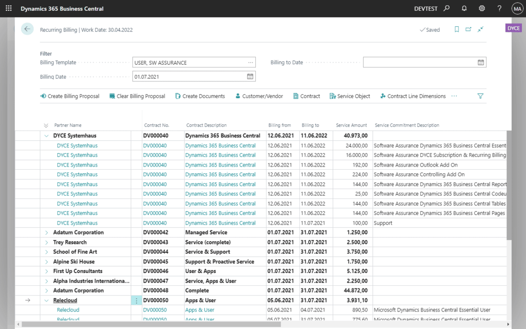Viewport: 526px width, 329px height.
Task: Click Clear Billing Proposal
Action: 137,96
